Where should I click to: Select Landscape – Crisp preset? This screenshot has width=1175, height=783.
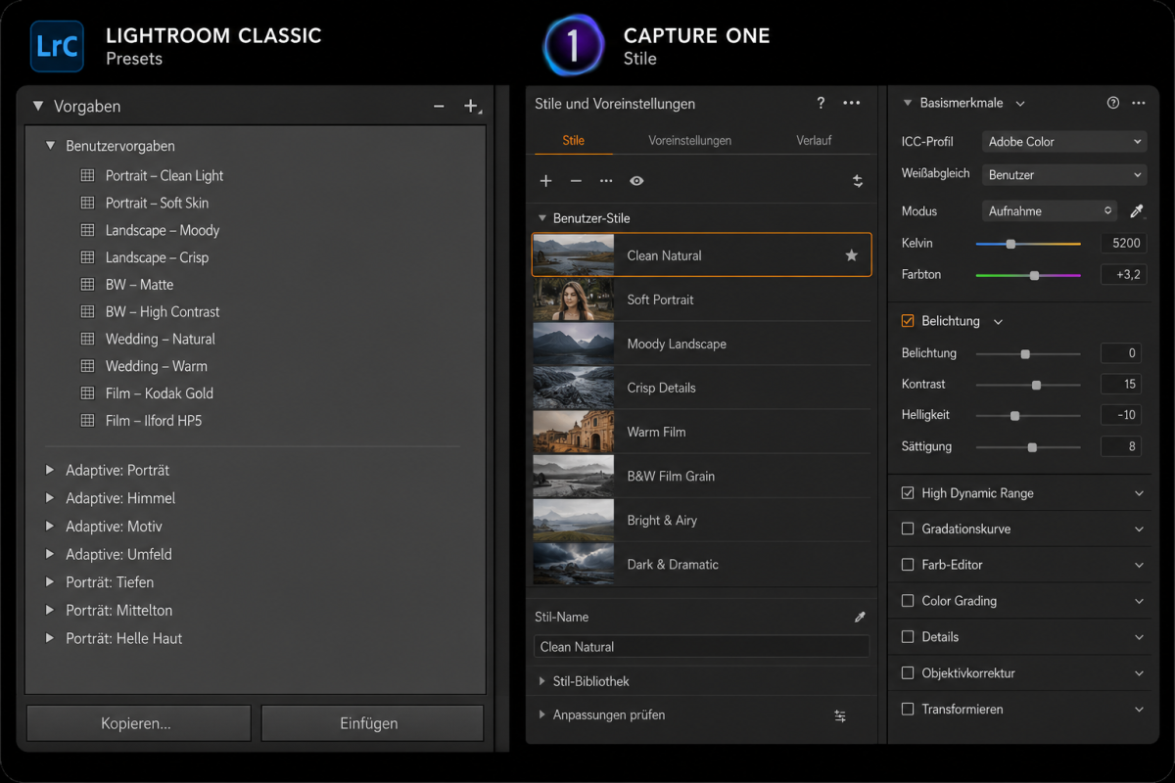[x=157, y=257]
